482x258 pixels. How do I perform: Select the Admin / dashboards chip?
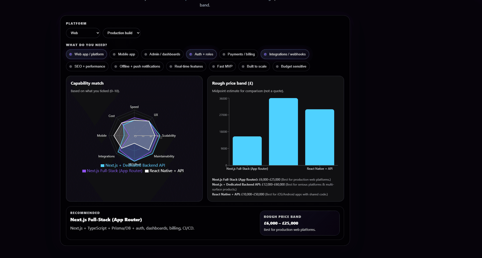pyautogui.click(x=162, y=54)
